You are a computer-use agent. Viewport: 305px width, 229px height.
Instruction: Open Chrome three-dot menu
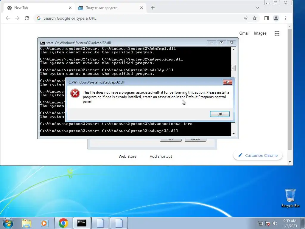[x=286, y=18]
